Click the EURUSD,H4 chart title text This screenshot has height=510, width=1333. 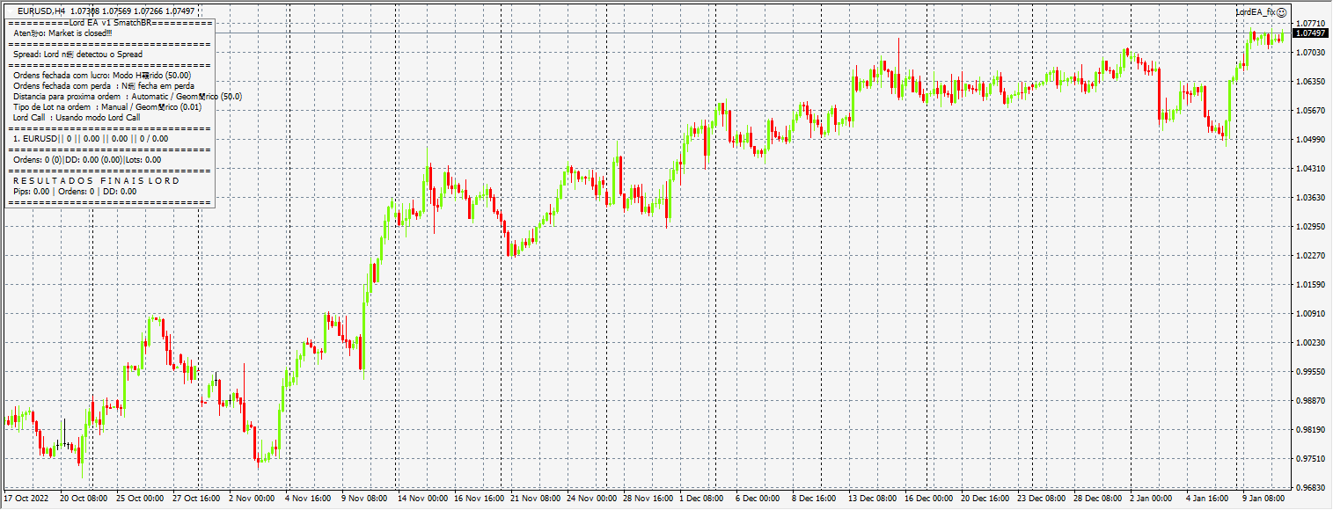click(41, 11)
